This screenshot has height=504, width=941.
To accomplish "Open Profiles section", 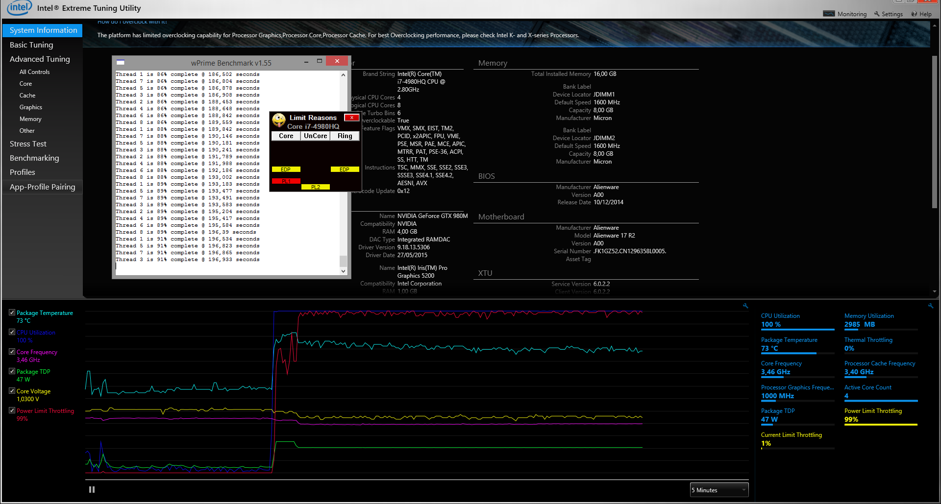I will 23,172.
